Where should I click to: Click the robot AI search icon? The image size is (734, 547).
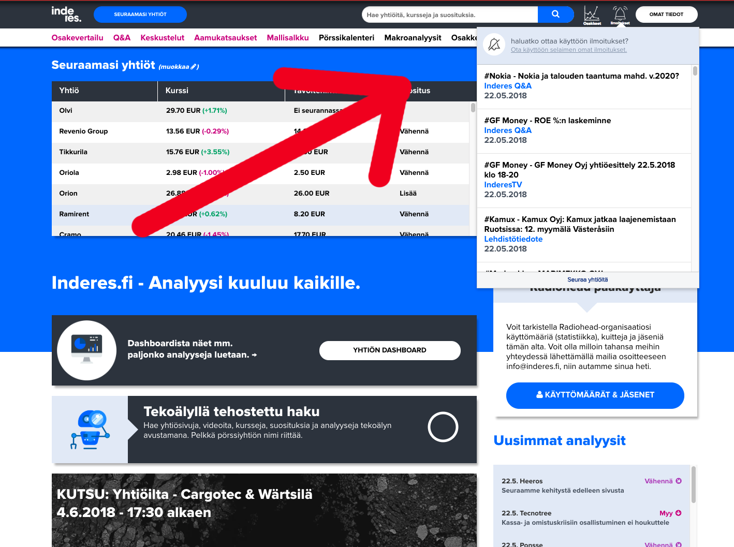coord(90,430)
